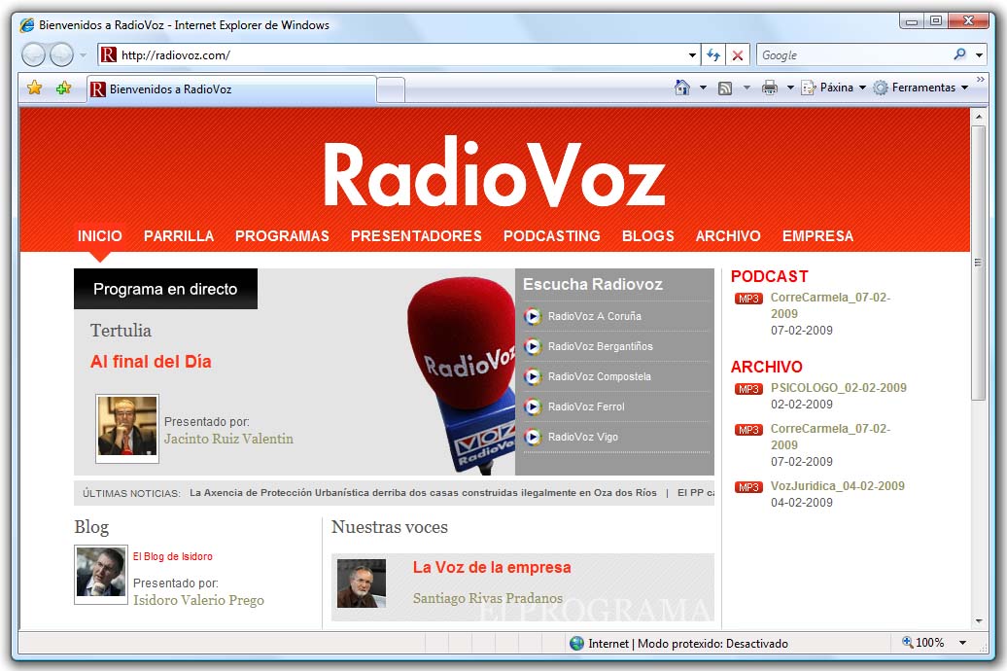
Task: Click the red Stop loading icon
Action: (x=737, y=55)
